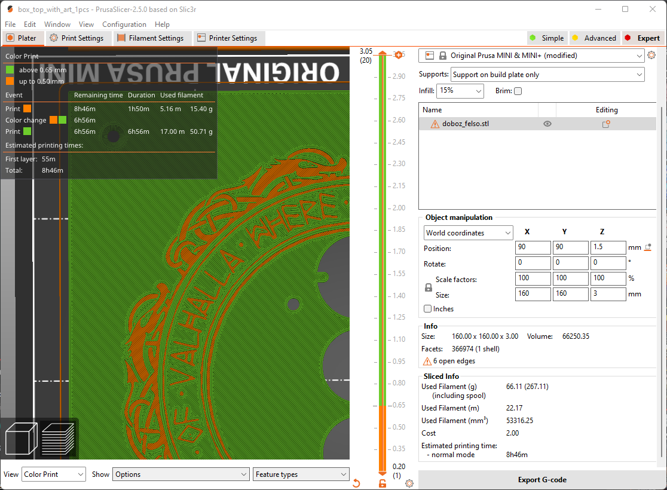Click the drop to bed position icon
The image size is (667, 490).
click(648, 247)
